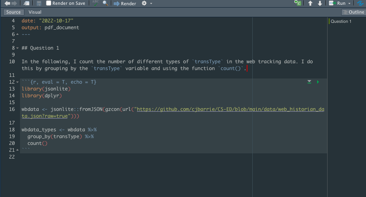The image size is (366, 197).
Task: Collapse the Question 1 section fold
Action: click(18, 48)
